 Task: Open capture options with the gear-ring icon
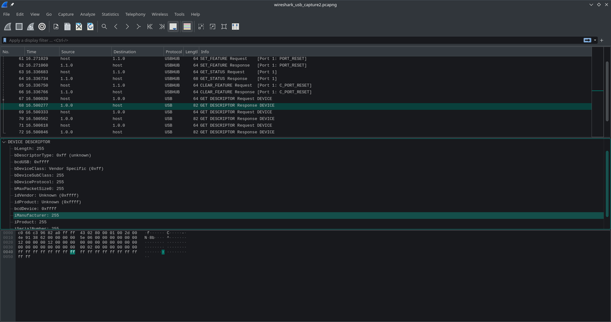[x=42, y=26]
